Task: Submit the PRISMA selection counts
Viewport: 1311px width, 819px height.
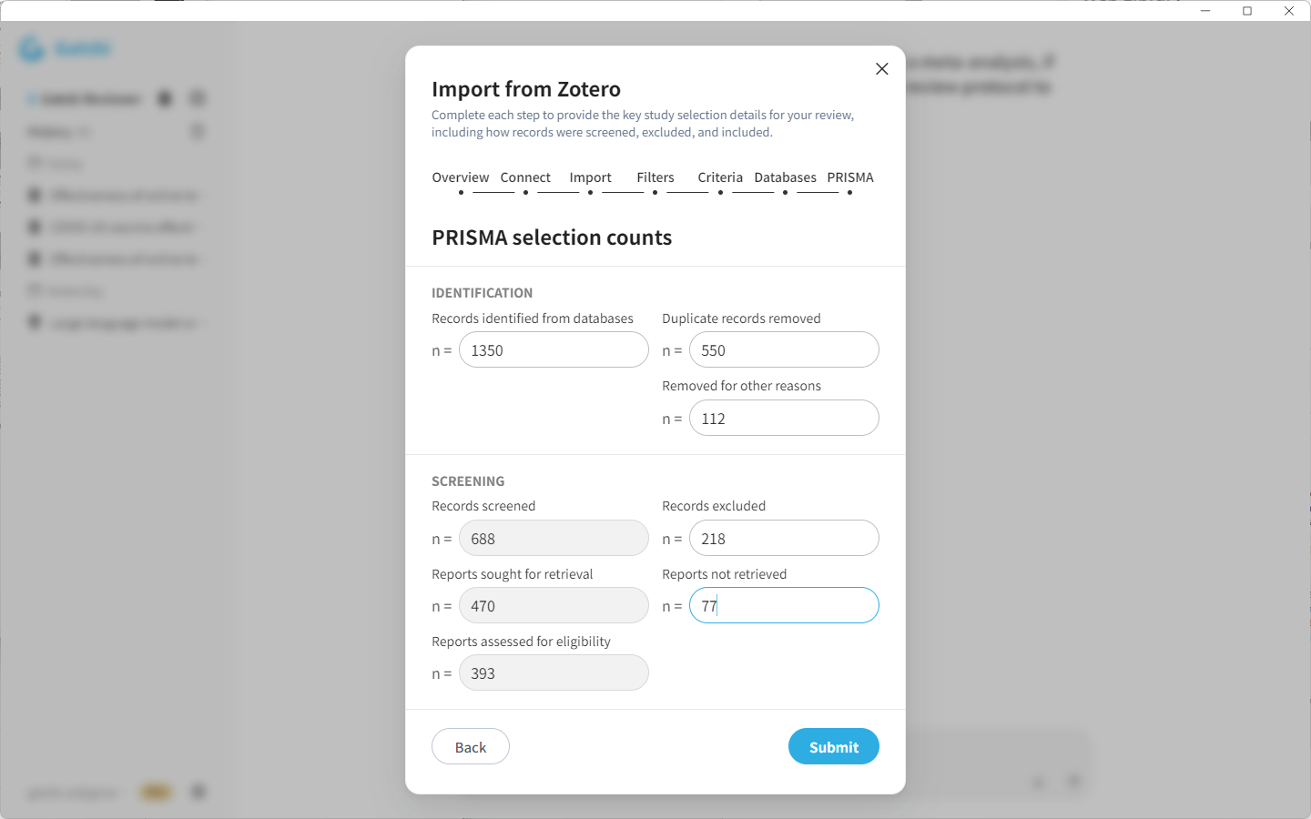Action: [834, 747]
